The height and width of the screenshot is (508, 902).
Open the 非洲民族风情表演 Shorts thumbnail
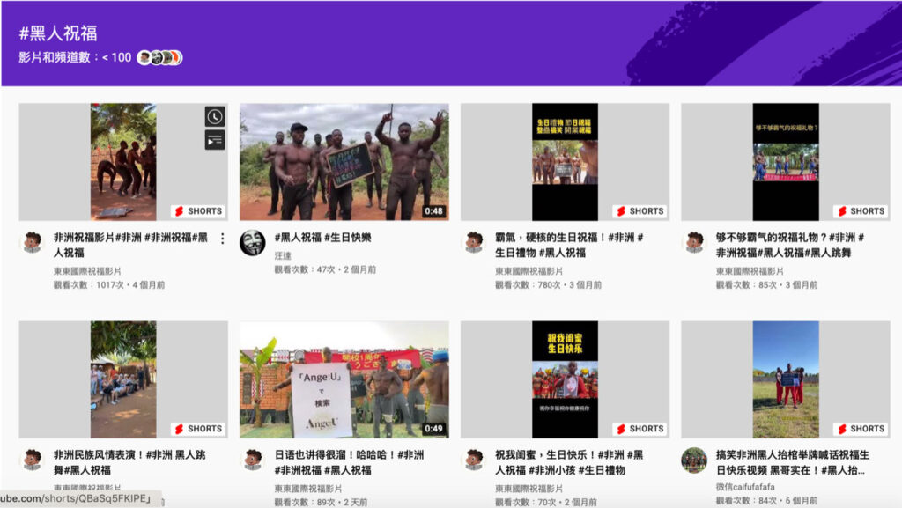pos(123,379)
